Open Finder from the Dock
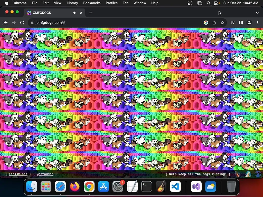 32,186
